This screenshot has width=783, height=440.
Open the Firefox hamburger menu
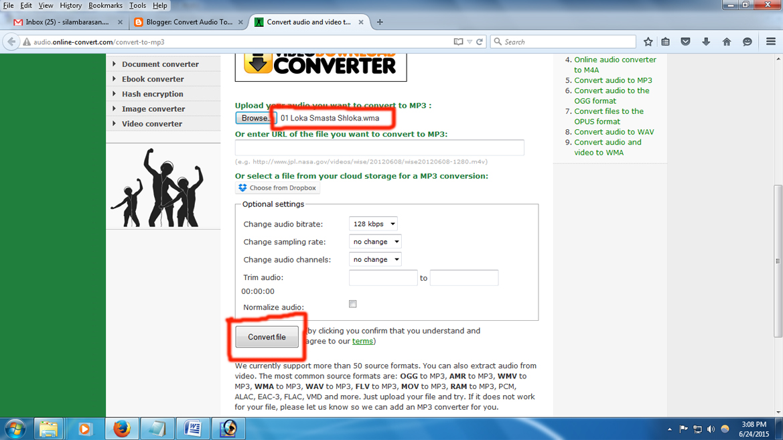pos(770,41)
